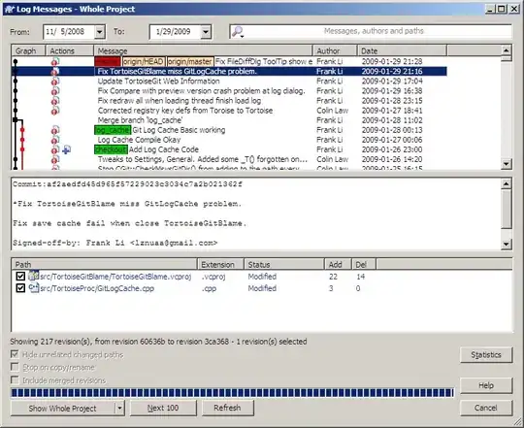Click action icon on 'Update TortoiseGit Web Information' row
The width and height of the screenshot is (524, 428).
(55, 82)
